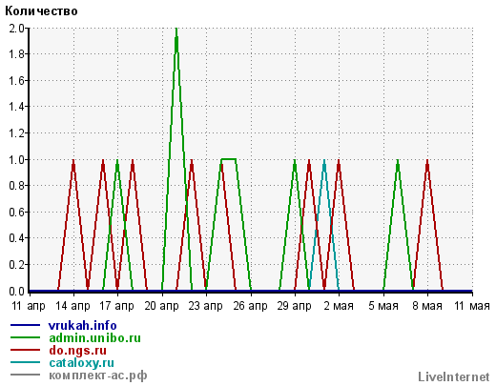This screenshot has height=386, width=496.
Task: Click the Количество chart title
Action: 41,11
